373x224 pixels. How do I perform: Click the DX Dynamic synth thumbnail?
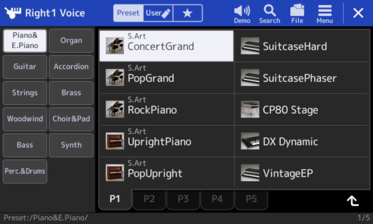pos(250,141)
